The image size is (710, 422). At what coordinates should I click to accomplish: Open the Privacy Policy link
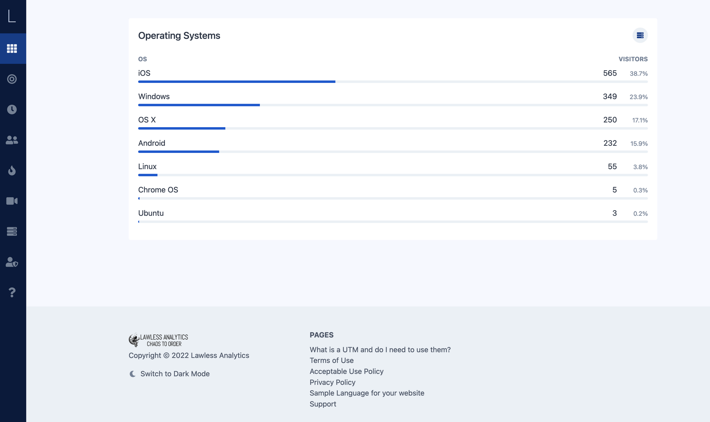(x=332, y=382)
